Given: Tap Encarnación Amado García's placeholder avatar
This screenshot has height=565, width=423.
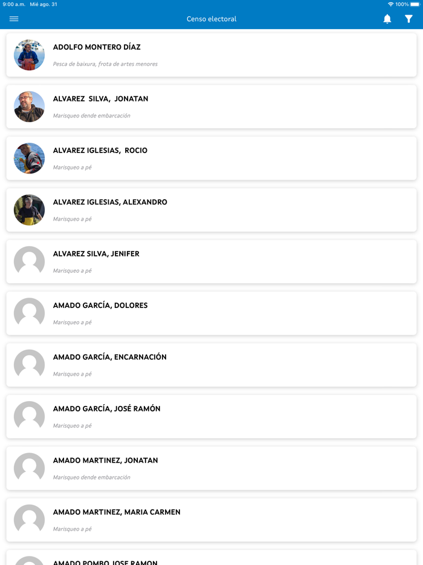Looking at the screenshot, I should click(29, 365).
